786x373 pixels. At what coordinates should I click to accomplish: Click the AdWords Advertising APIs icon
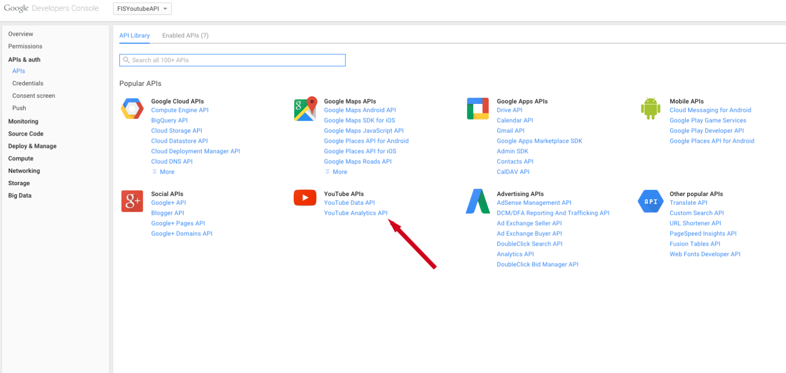click(478, 201)
